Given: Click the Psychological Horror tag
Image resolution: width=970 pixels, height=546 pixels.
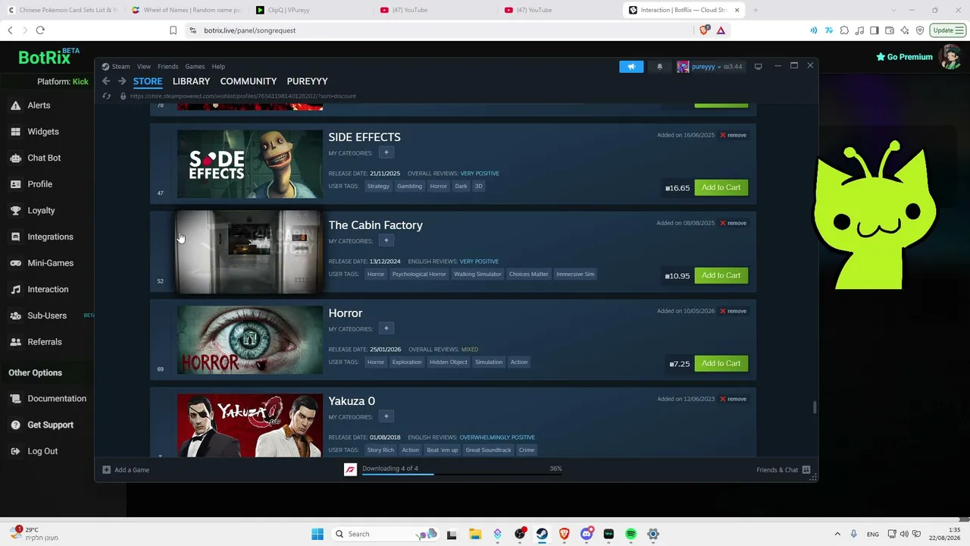Looking at the screenshot, I should point(419,274).
